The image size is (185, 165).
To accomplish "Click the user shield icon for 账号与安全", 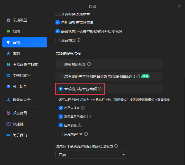I will point(8,100).
